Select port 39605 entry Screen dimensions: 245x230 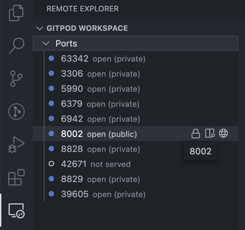[x=136, y=194]
